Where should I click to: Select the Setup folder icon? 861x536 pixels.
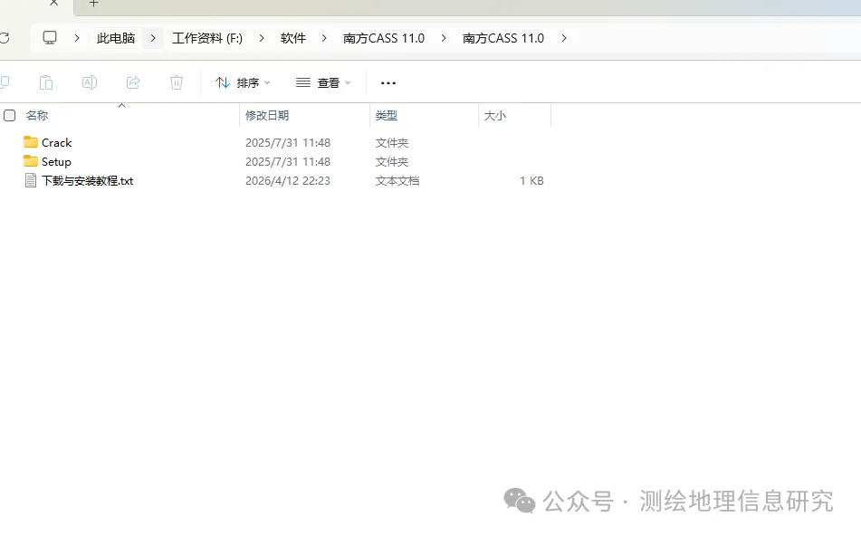[x=31, y=161]
